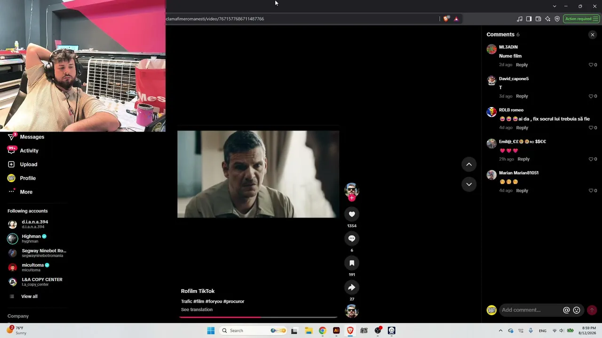Open the emoji picker in comment box
The image size is (602, 338).
[x=577, y=310]
